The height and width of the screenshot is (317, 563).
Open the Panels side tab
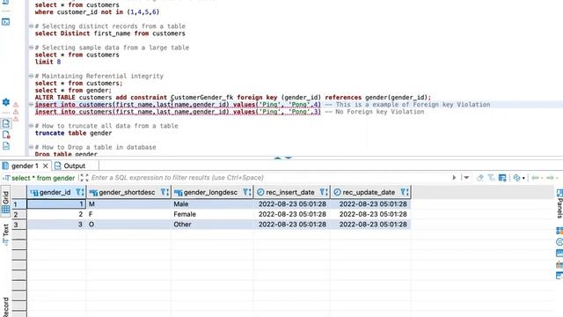point(559,203)
